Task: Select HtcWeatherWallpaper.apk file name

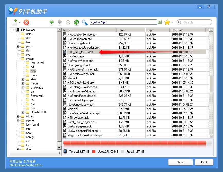Action: coord(84,113)
